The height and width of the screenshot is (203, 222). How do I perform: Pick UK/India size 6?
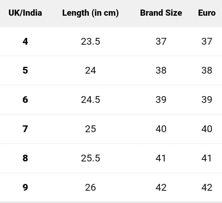(x=25, y=100)
